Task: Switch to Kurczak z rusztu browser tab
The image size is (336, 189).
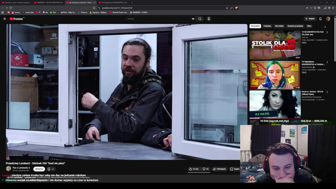Action: point(16,3)
